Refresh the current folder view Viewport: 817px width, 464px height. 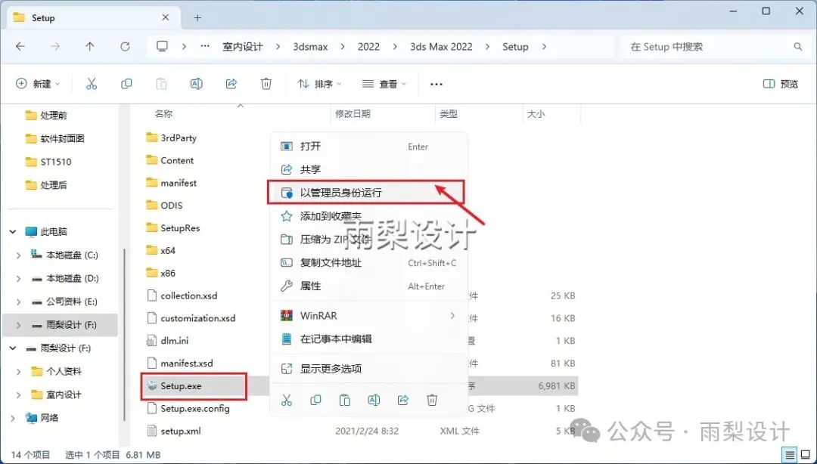(x=125, y=47)
